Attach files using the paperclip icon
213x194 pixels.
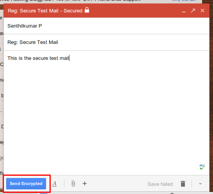73,184
